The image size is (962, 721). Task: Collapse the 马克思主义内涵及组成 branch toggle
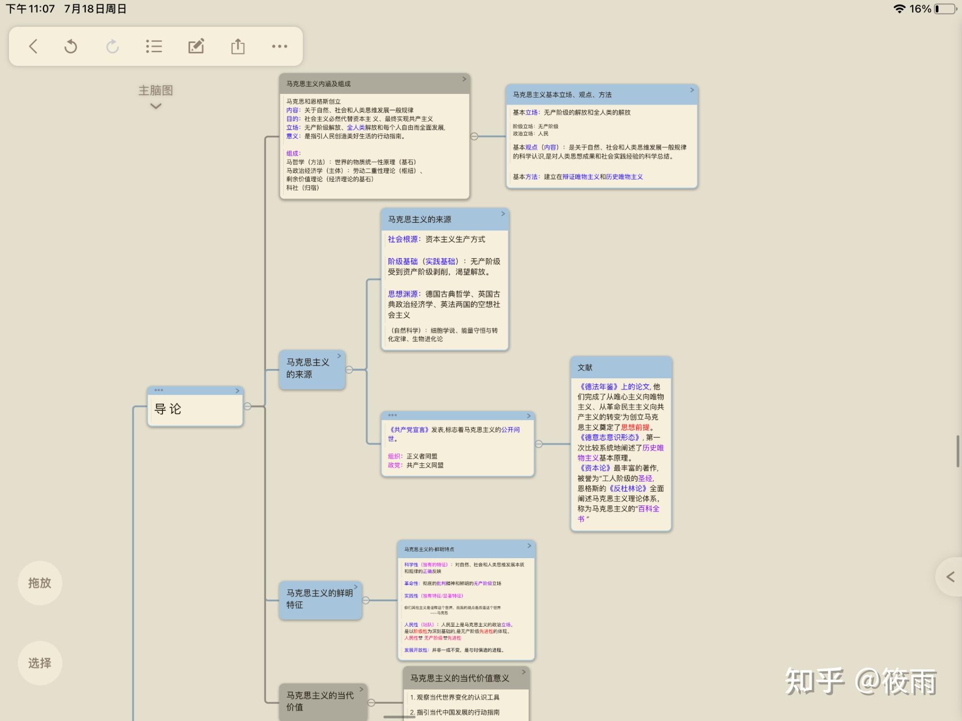click(x=474, y=137)
